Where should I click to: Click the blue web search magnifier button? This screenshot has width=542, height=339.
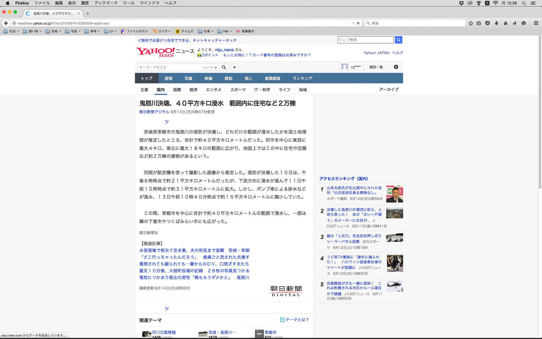(x=398, y=40)
